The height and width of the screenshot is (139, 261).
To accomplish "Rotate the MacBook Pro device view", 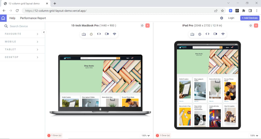I will click(x=91, y=34).
